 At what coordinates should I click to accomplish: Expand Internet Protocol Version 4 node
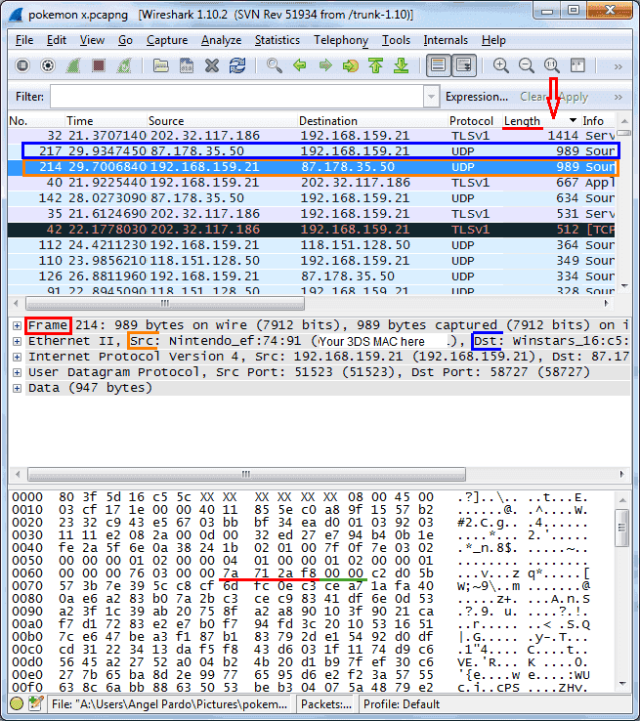point(17,357)
